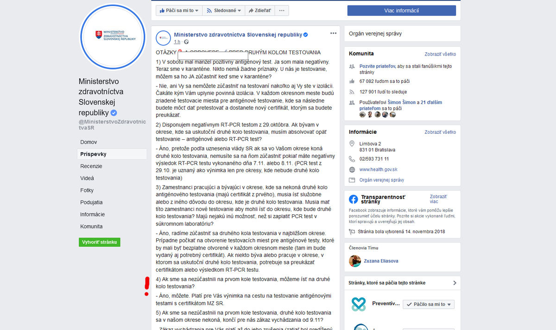This screenshot has width=556, height=330.
Task: Click the 'Viac informácií' button
Action: click(401, 11)
